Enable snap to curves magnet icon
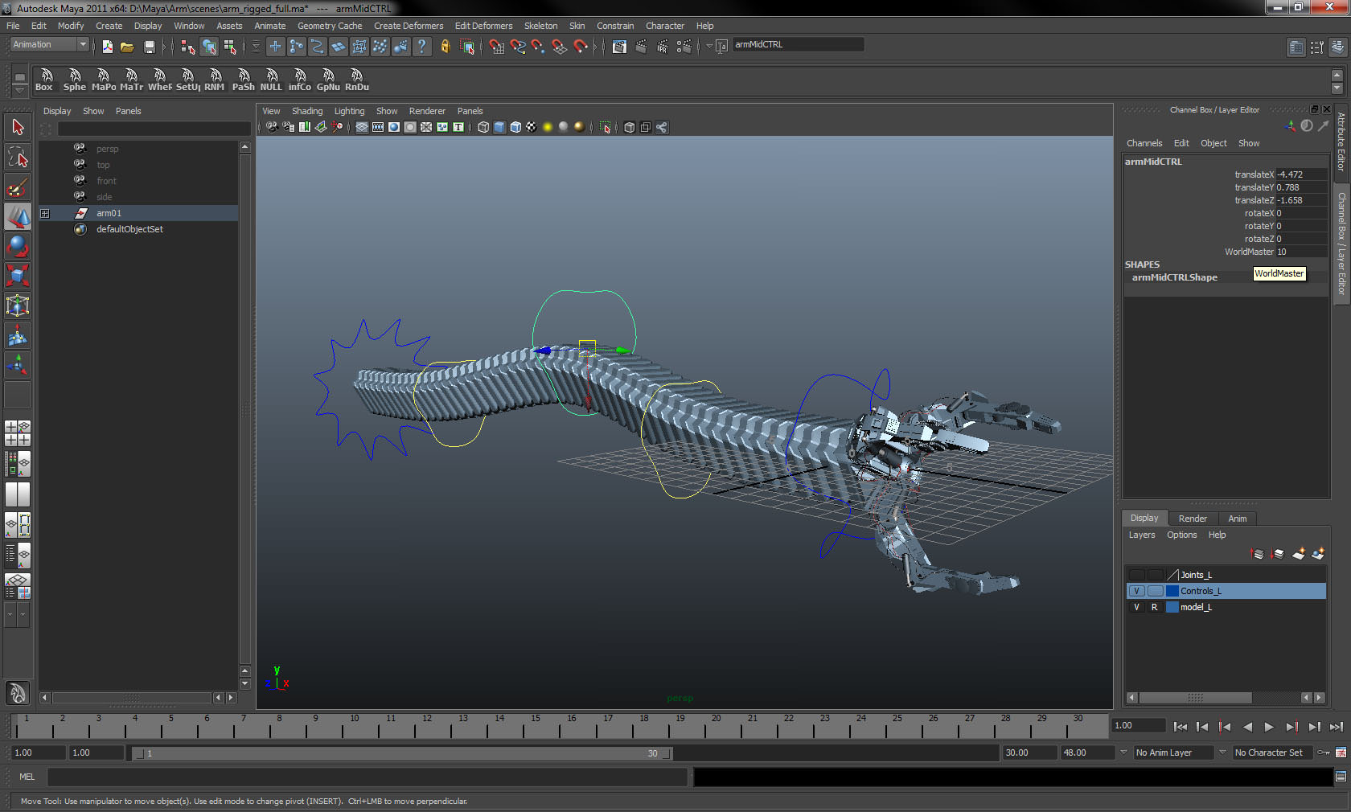Image resolution: width=1351 pixels, height=812 pixels. tap(518, 47)
